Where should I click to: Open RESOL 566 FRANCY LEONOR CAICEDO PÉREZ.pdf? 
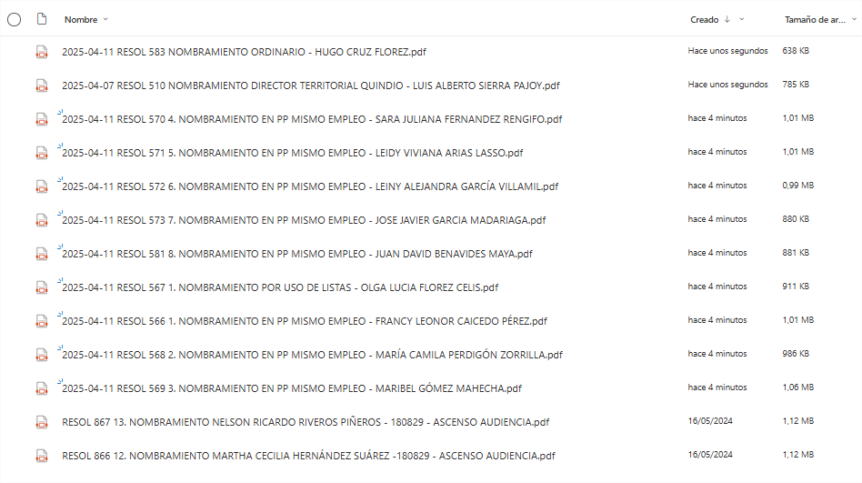(305, 321)
